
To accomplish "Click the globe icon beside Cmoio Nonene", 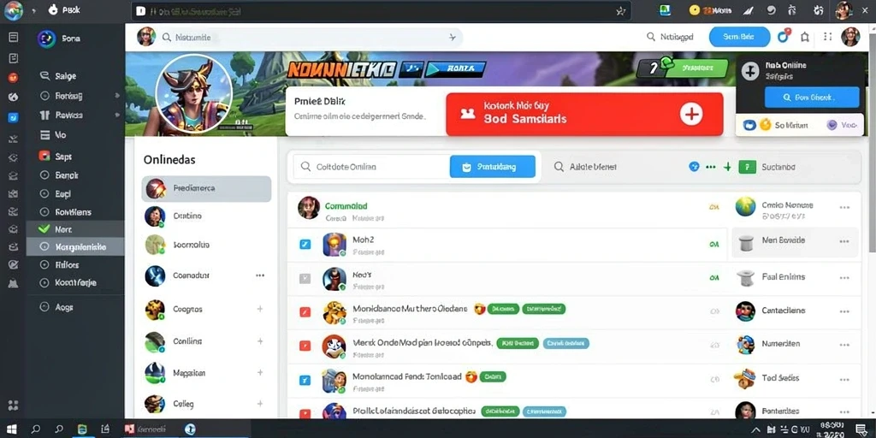I will pyautogui.click(x=746, y=207).
